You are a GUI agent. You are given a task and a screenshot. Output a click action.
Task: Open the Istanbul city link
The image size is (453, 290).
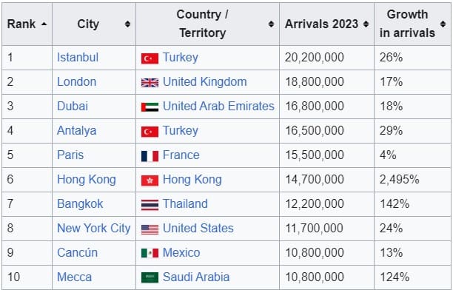(x=78, y=57)
